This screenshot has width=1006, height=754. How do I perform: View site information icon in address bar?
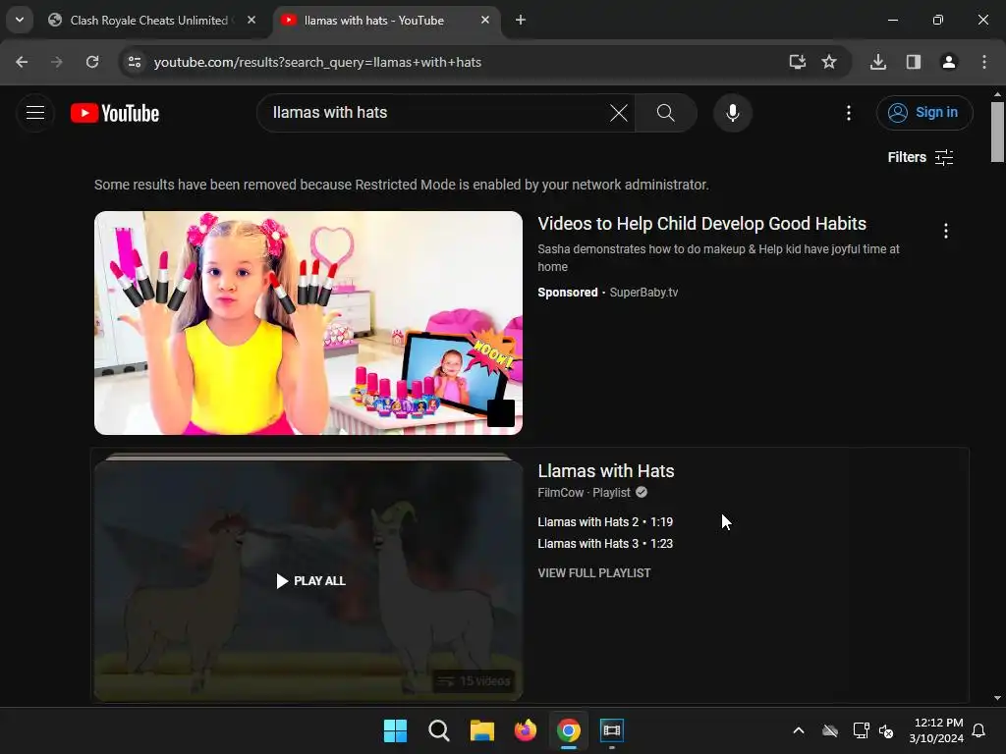tap(134, 62)
